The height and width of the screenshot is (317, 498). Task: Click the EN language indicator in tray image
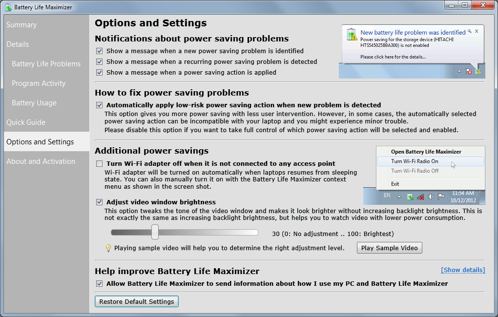(x=387, y=196)
